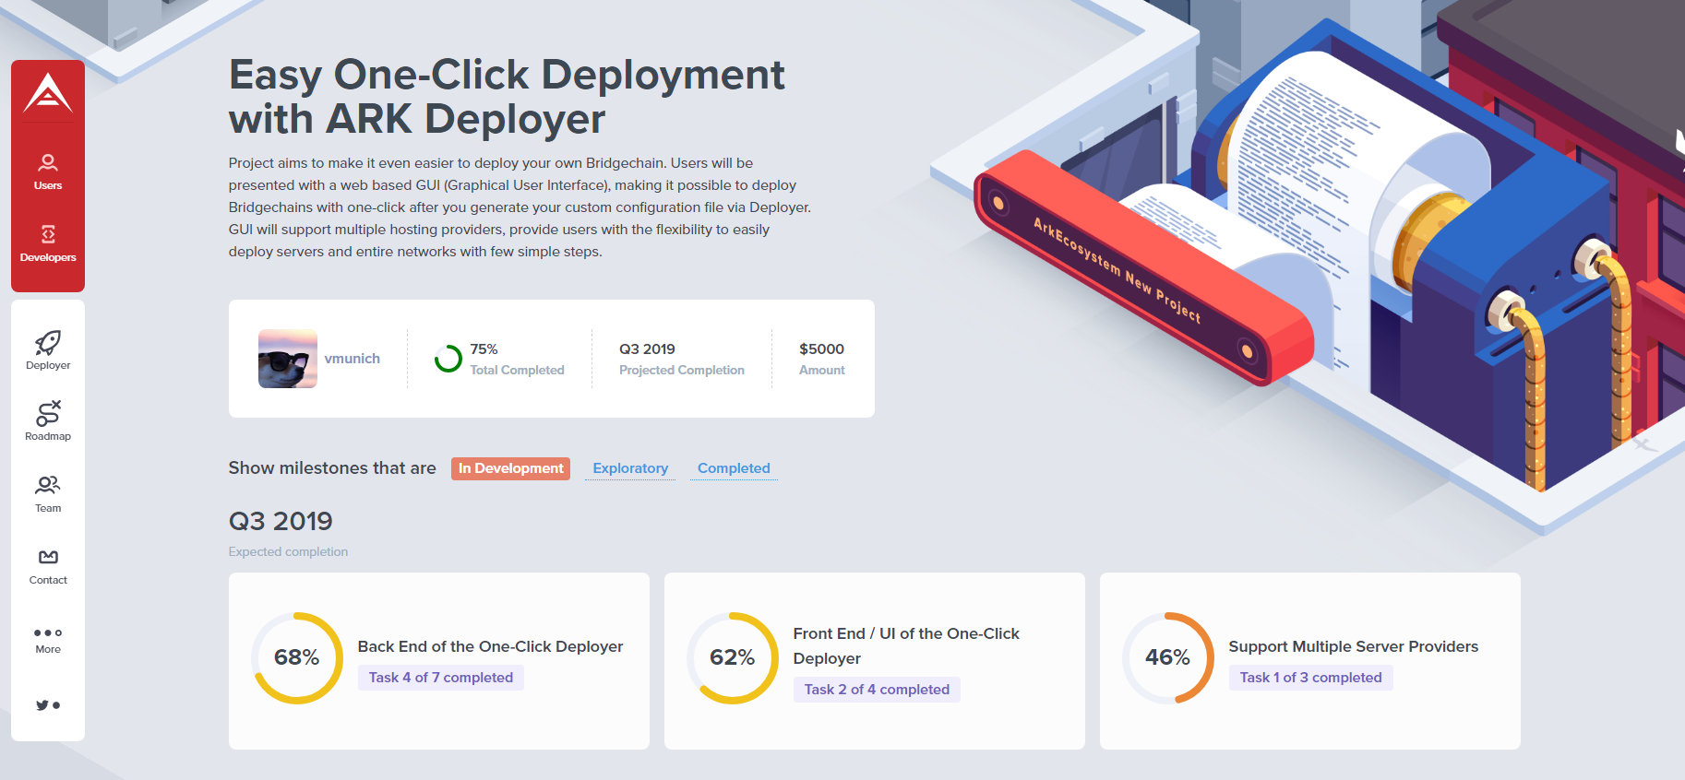This screenshot has width=1685, height=780.
Task: Open the Users section
Action: [48, 172]
